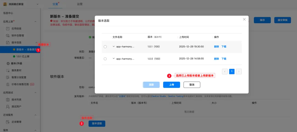Download the 1.0.1 package via 下载
This screenshot has width=297, height=132.
(224, 47)
